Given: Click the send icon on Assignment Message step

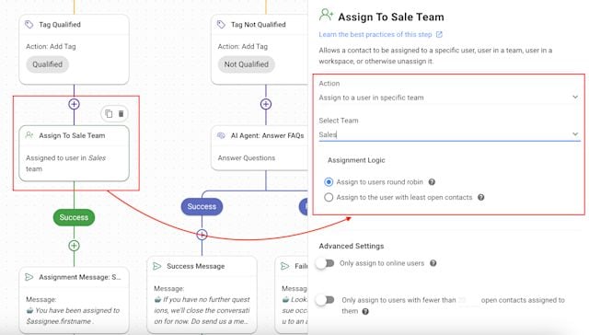Looking at the screenshot, I should (x=29, y=277).
